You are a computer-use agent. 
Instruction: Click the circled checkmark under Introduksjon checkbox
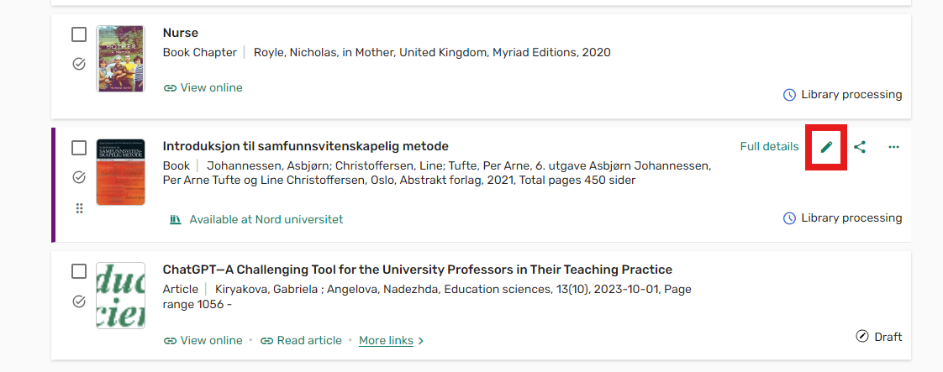(x=79, y=177)
